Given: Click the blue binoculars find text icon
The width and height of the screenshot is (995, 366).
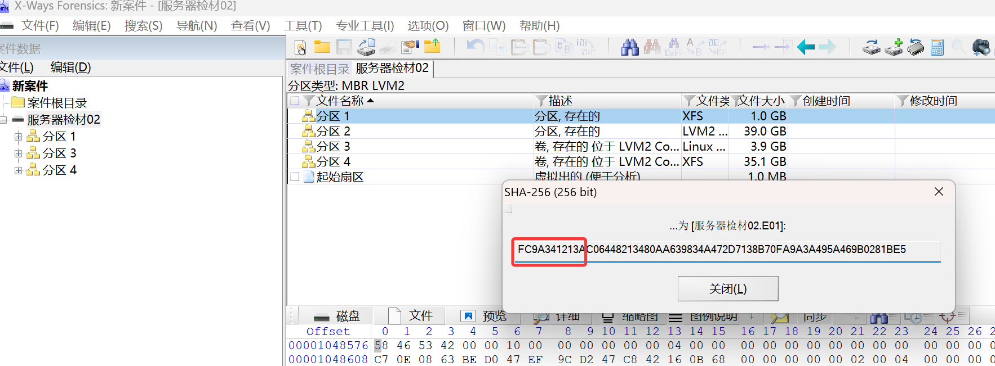Looking at the screenshot, I should [x=630, y=47].
